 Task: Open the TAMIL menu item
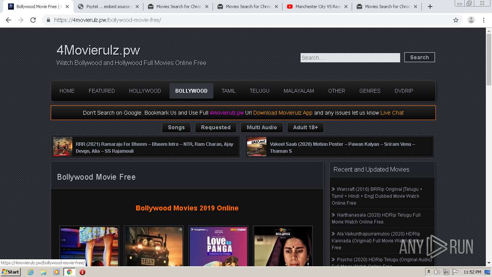[x=228, y=91]
